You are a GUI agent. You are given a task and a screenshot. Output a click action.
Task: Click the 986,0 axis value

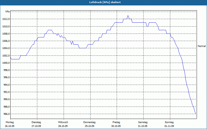(6, 114)
